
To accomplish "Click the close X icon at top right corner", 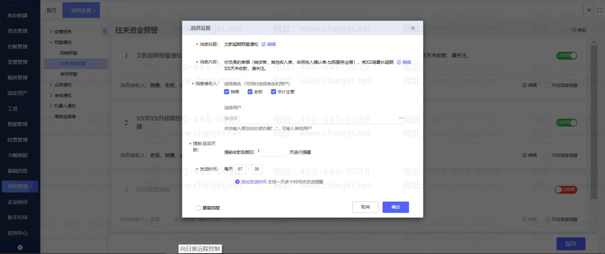I will pyautogui.click(x=589, y=10).
